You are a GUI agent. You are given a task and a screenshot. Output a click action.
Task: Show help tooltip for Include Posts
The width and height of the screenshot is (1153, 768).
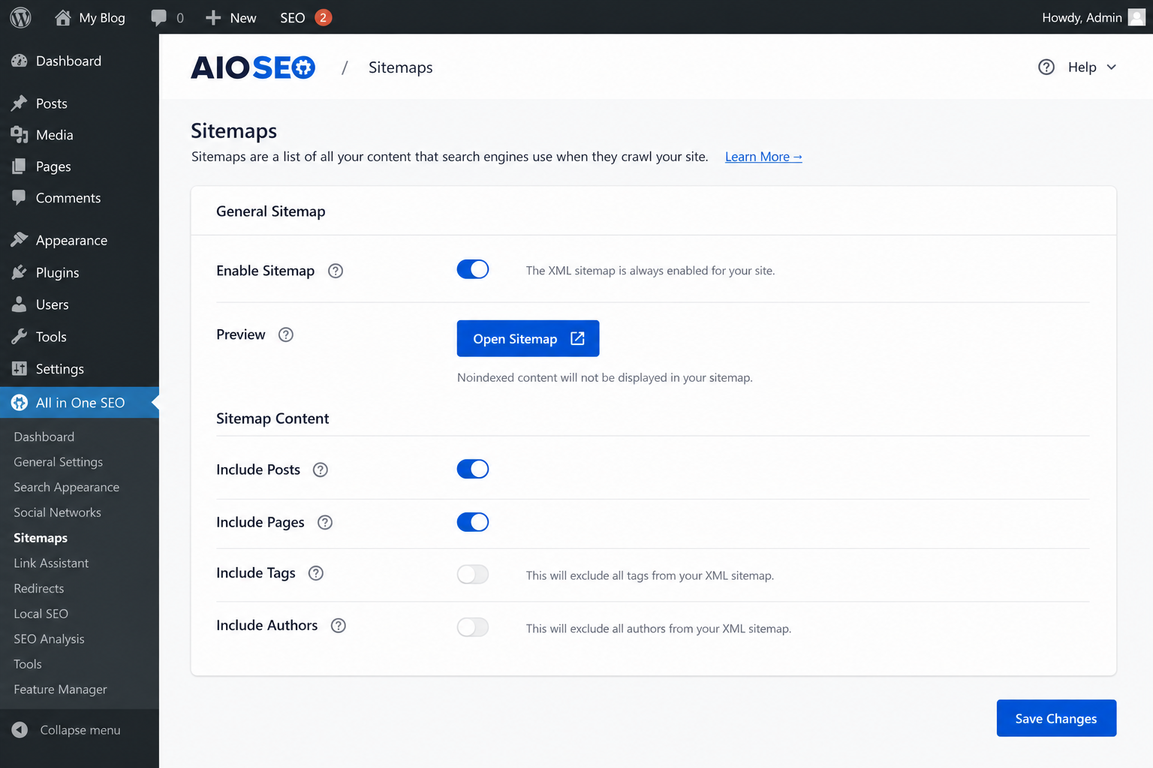click(321, 469)
